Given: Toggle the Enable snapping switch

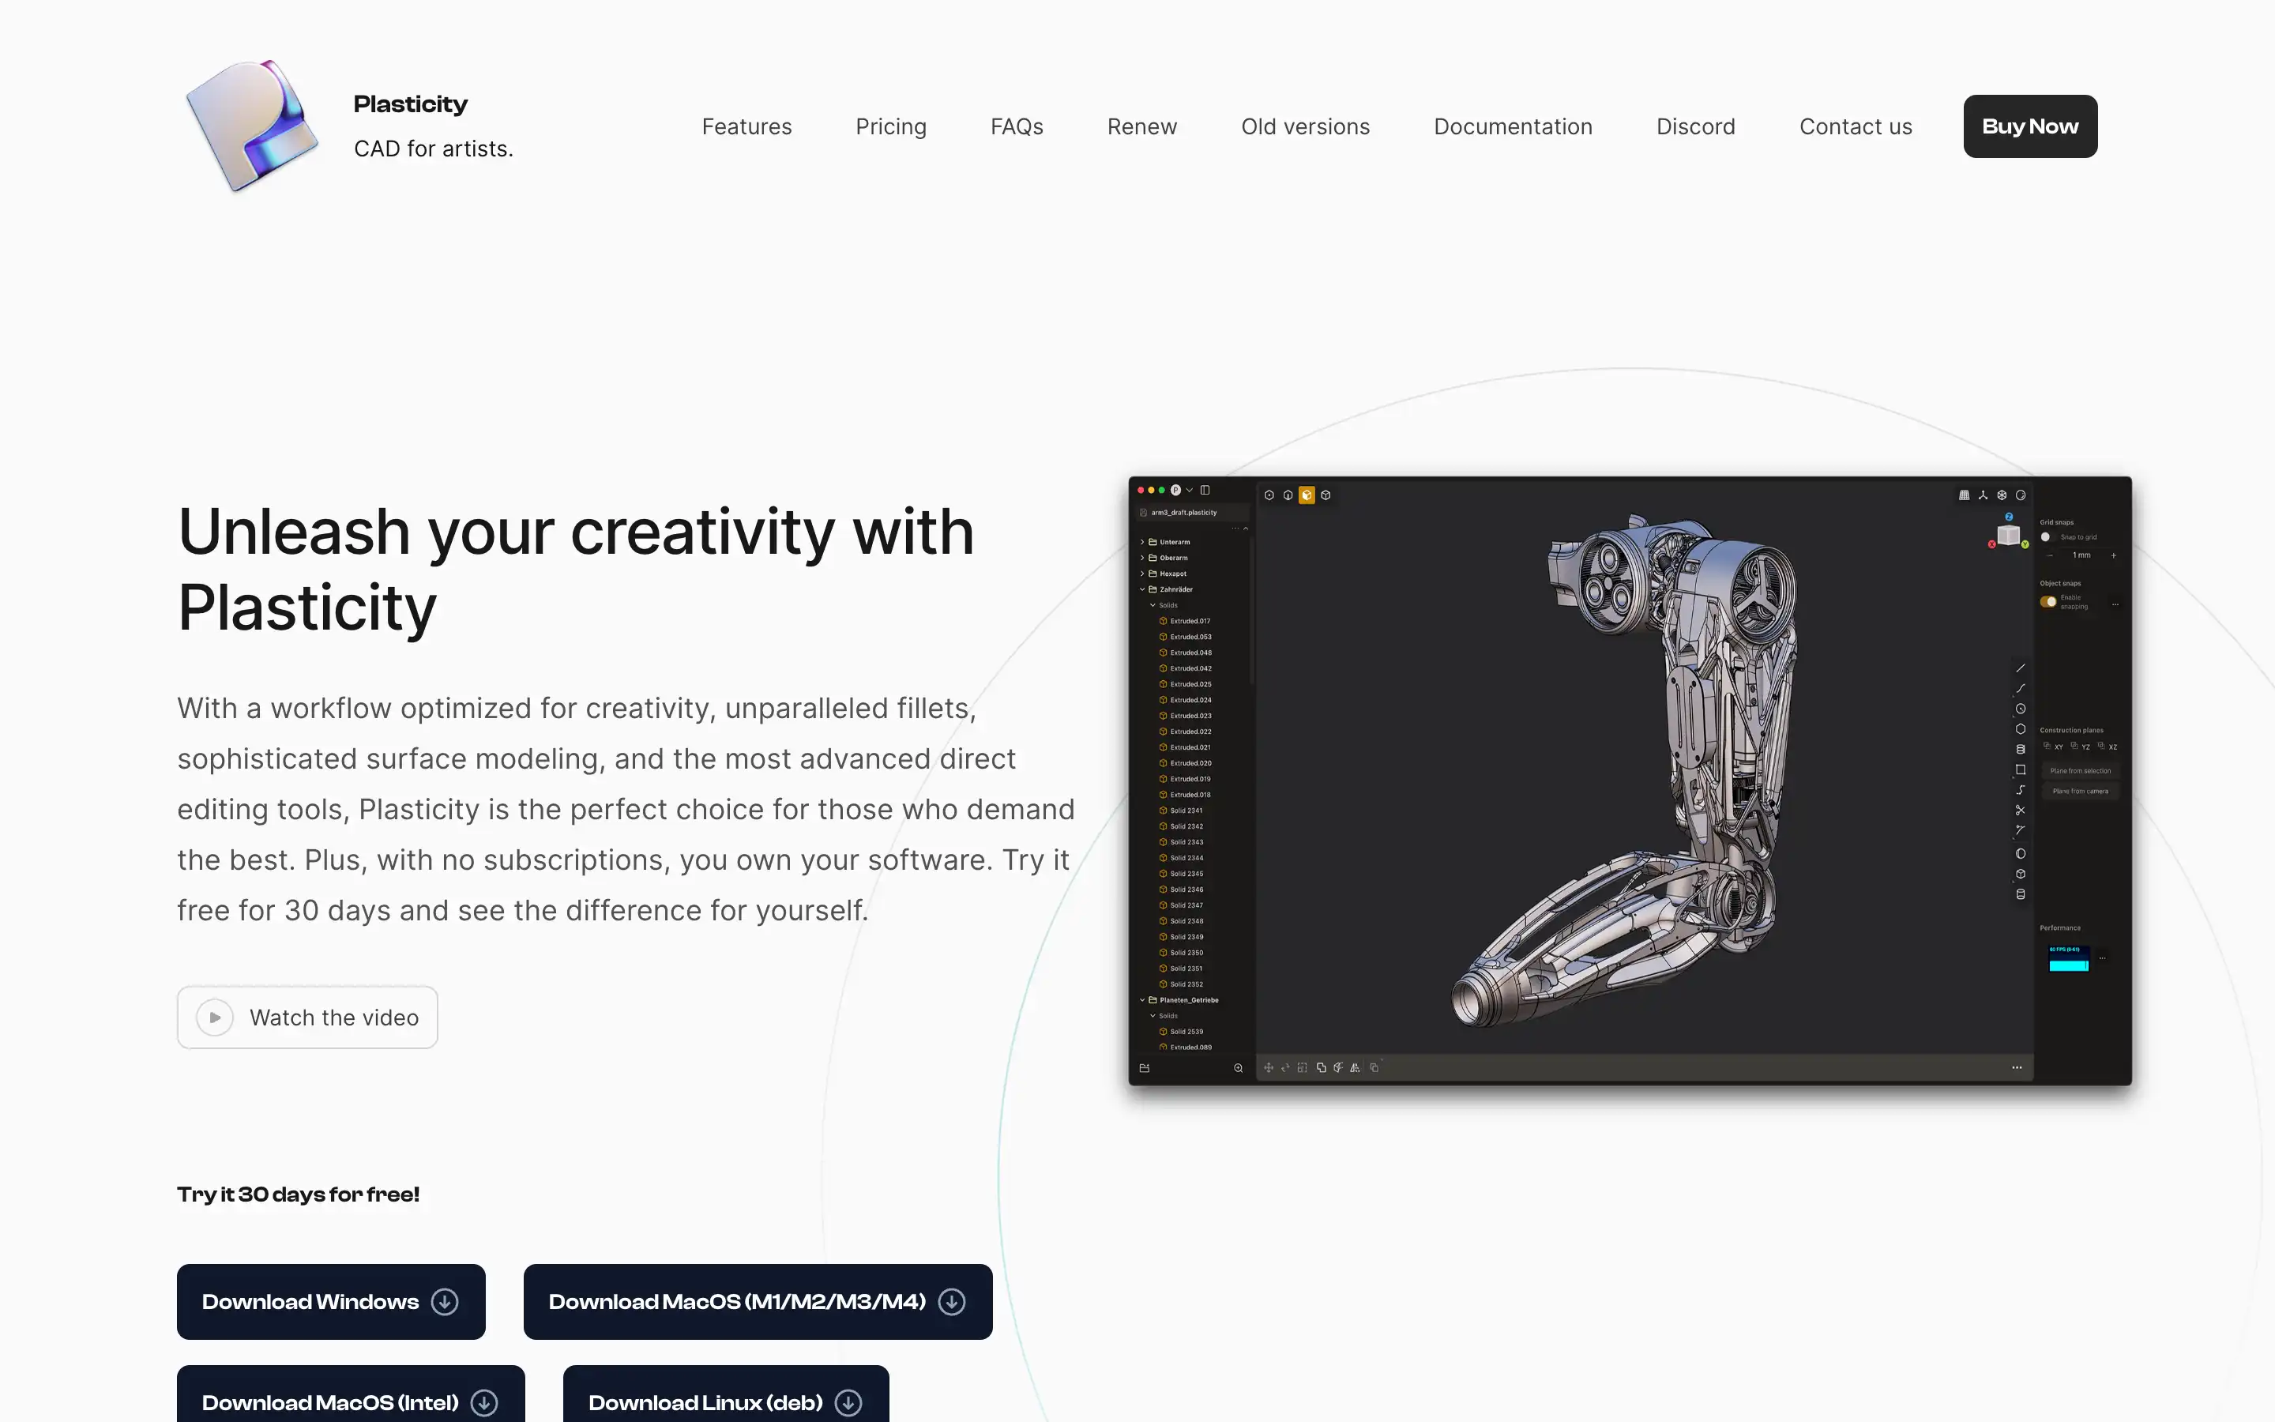Looking at the screenshot, I should 2048,602.
